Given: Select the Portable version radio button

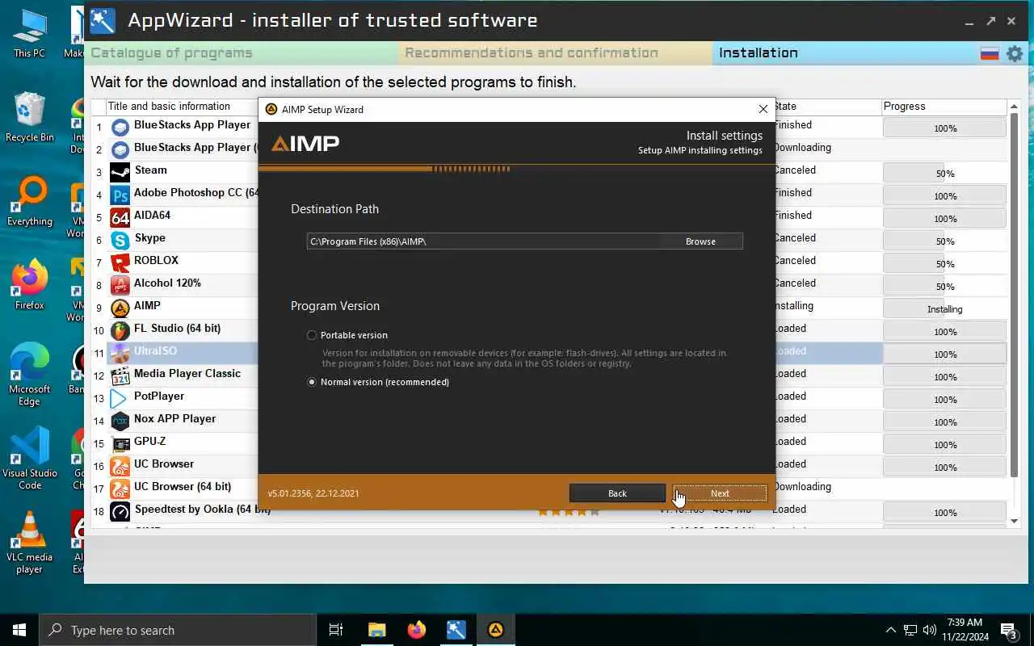Looking at the screenshot, I should click(312, 335).
